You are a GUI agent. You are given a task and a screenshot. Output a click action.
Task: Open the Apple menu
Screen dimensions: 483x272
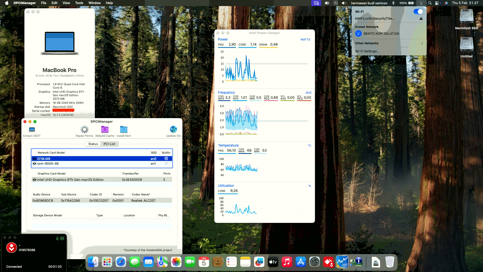pyautogui.click(x=7, y=3)
